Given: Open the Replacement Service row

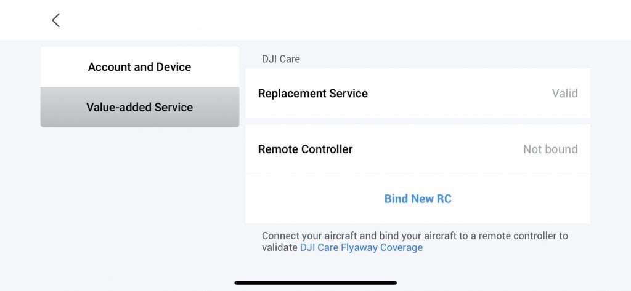Looking at the screenshot, I should coord(417,94).
